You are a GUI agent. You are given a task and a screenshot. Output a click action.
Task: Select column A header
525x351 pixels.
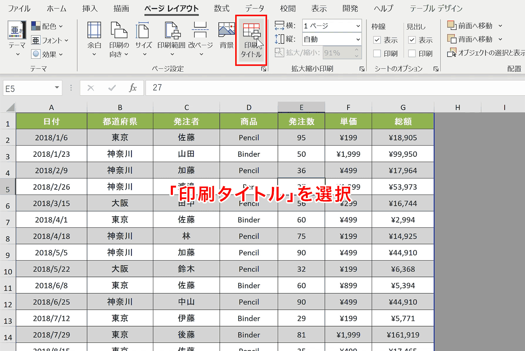click(x=51, y=107)
